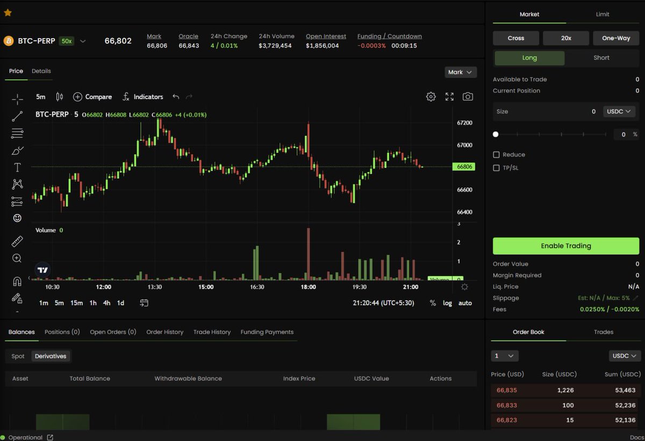Enable the magnet snapping tool

[x=17, y=281]
